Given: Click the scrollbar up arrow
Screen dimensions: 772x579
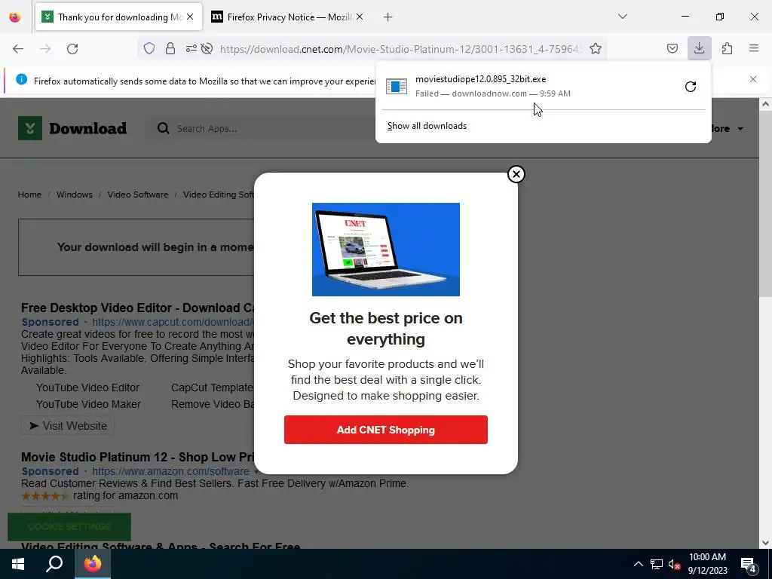Looking at the screenshot, I should (x=765, y=104).
